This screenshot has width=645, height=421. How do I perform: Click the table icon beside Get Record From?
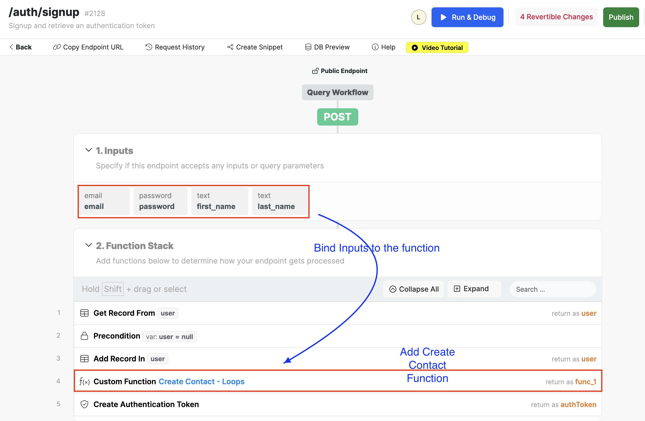coord(84,313)
